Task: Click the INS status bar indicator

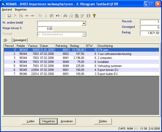Action: click(136, 128)
